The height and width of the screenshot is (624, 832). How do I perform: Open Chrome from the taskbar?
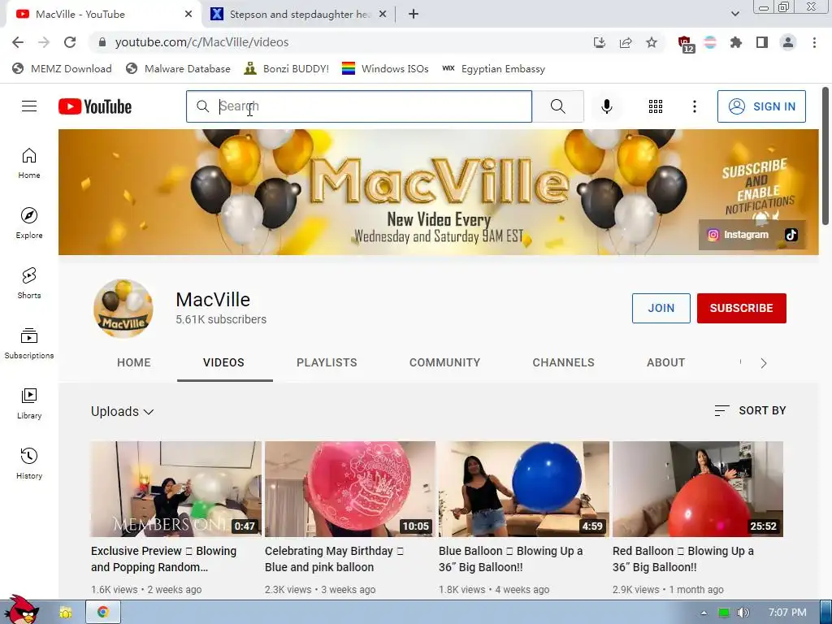point(103,612)
